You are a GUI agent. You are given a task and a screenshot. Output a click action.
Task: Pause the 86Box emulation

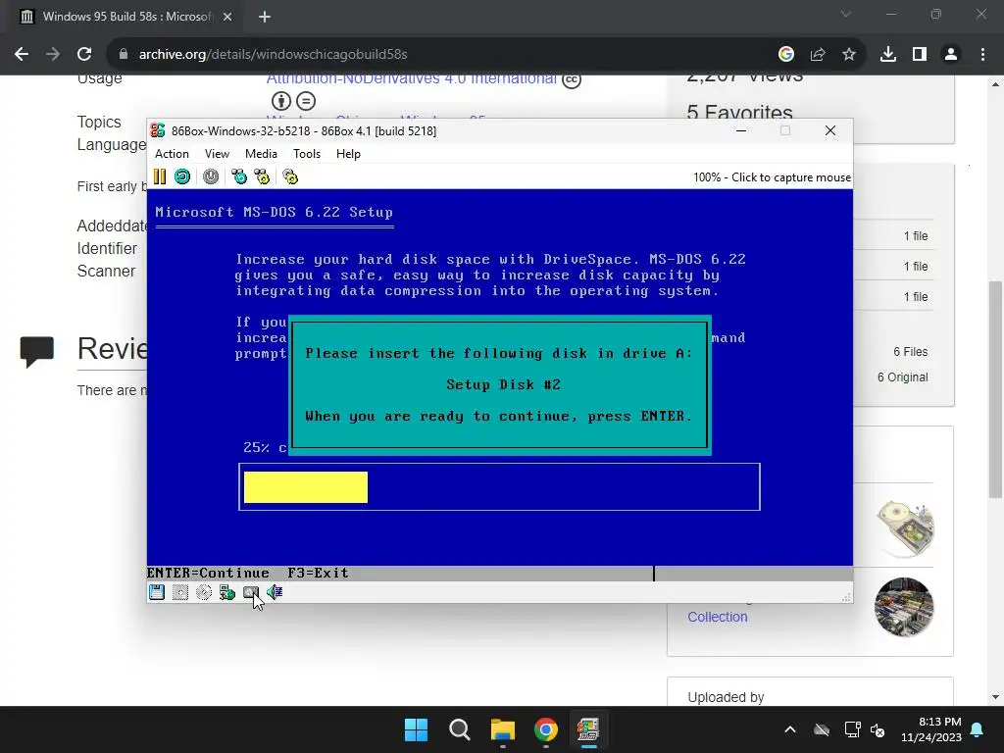point(160,176)
